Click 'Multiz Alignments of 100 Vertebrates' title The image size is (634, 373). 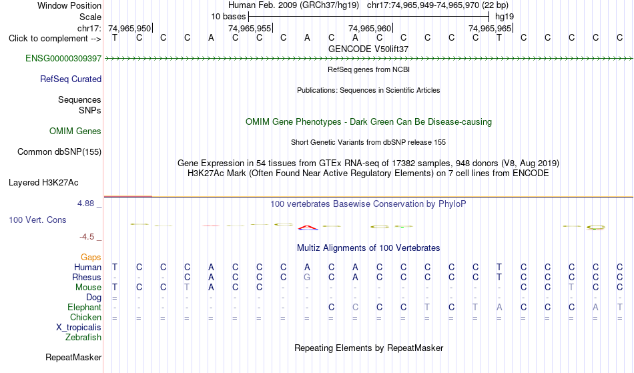(368, 248)
